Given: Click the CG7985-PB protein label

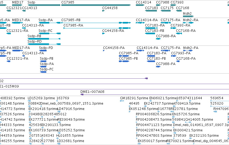Looking at the screenshot, I should coord(128,59).
